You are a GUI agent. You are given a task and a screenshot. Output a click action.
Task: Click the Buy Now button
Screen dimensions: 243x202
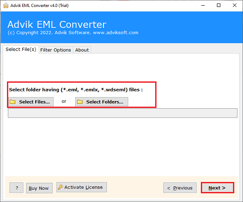coord(39,188)
